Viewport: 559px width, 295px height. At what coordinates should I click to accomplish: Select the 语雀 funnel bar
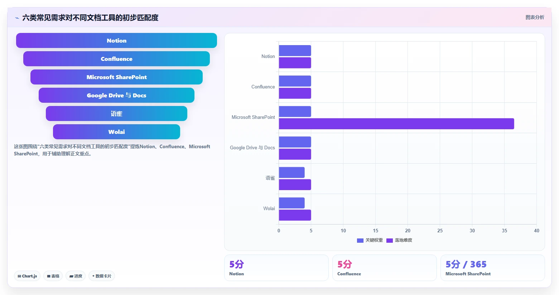pyautogui.click(x=116, y=113)
